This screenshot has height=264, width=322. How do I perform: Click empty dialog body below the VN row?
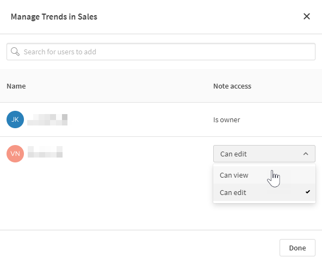[103, 197]
